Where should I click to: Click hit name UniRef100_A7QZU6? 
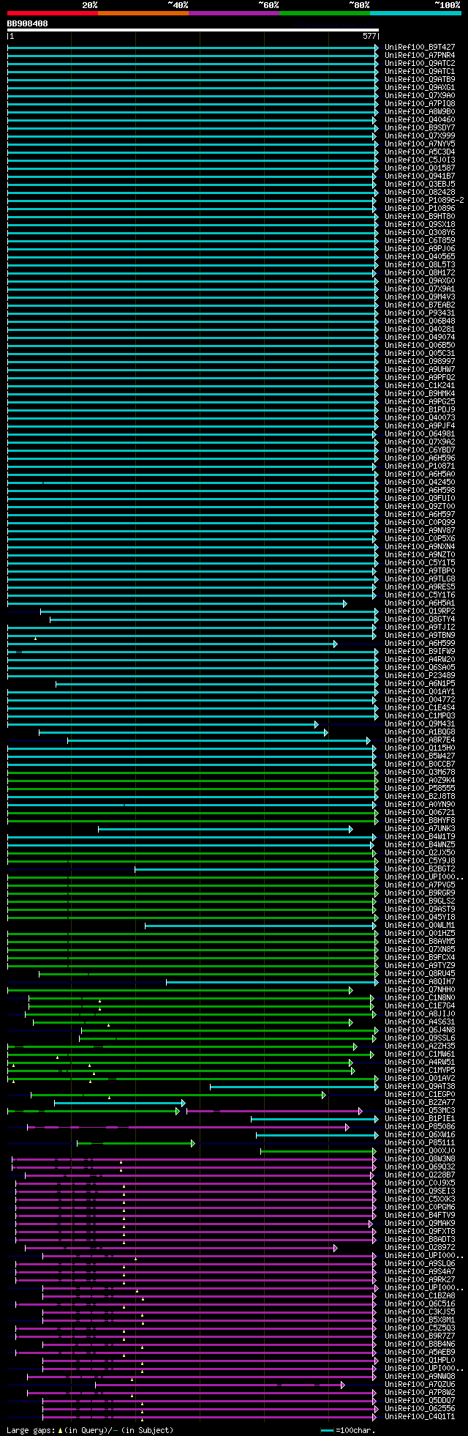(420, 1384)
